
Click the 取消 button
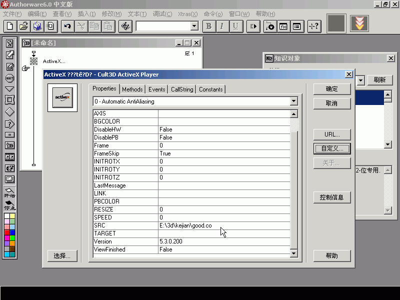[x=332, y=103]
